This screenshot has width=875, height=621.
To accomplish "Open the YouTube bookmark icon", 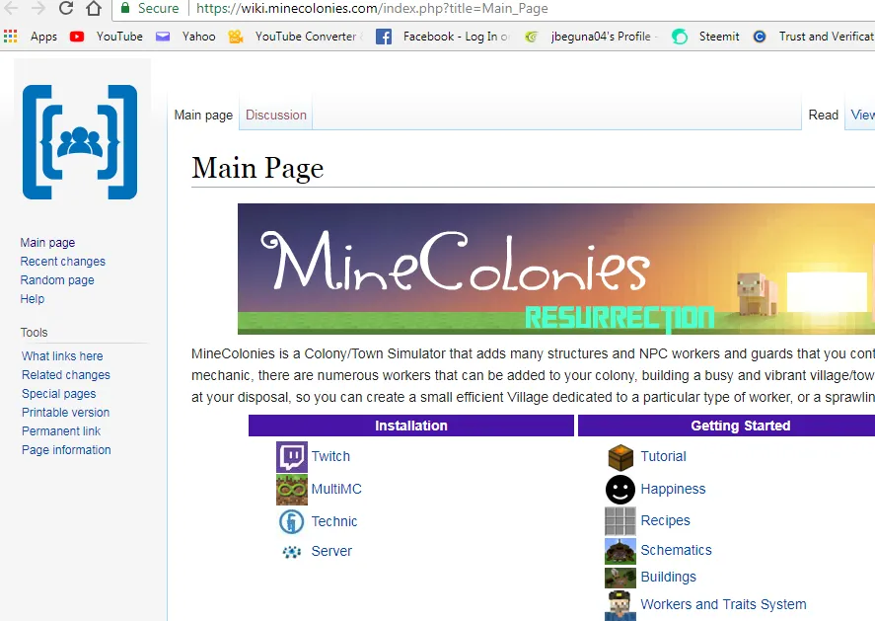I will [x=77, y=37].
